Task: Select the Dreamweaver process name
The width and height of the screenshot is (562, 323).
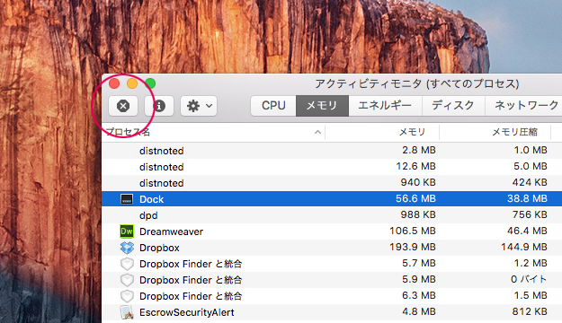Action: pos(172,231)
